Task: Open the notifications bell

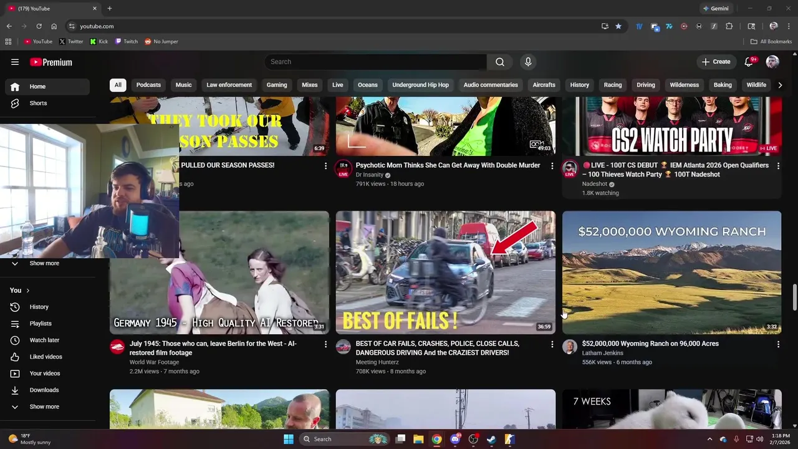Action: pyautogui.click(x=750, y=61)
